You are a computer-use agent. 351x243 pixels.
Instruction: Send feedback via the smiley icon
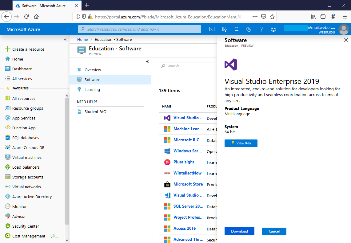pyautogui.click(x=273, y=29)
